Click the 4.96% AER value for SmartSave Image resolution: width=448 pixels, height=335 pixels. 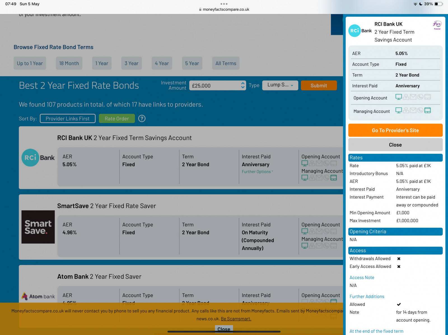point(69,232)
